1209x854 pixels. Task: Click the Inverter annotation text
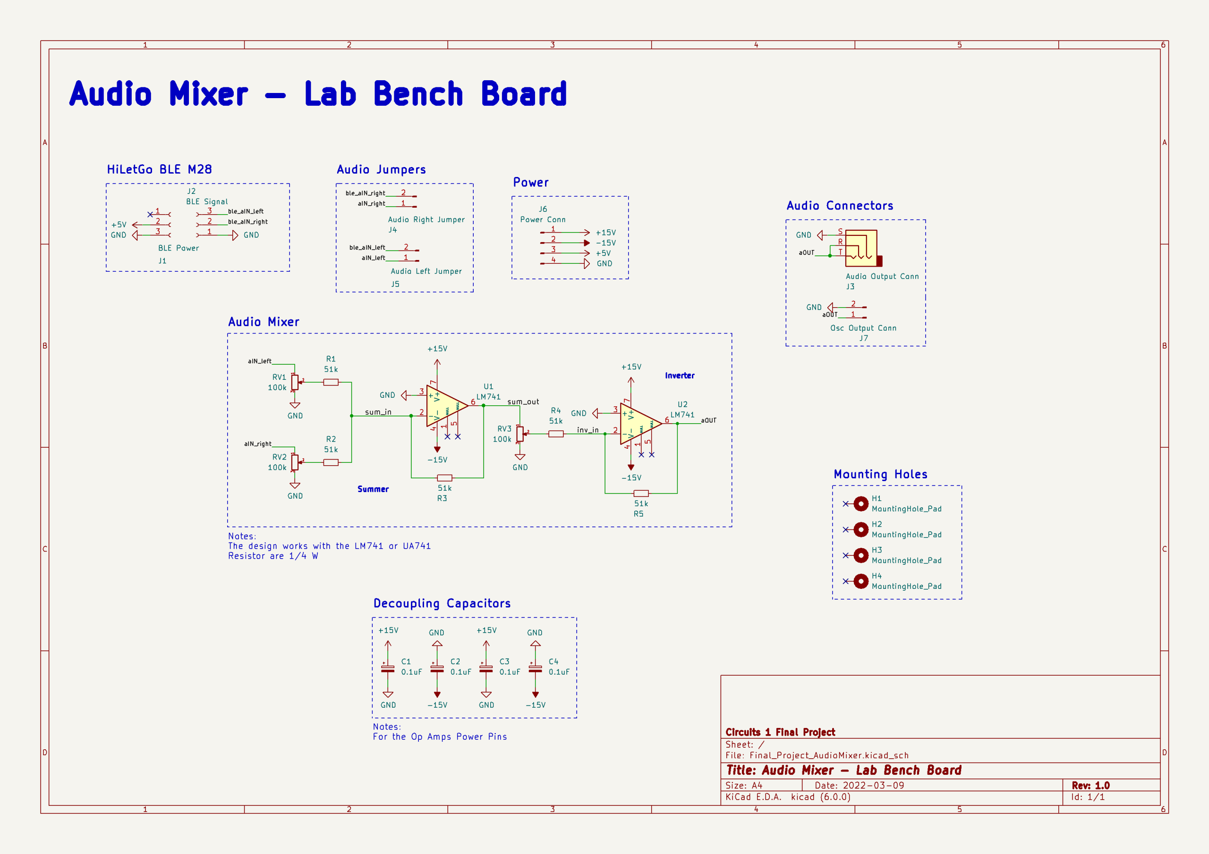679,376
